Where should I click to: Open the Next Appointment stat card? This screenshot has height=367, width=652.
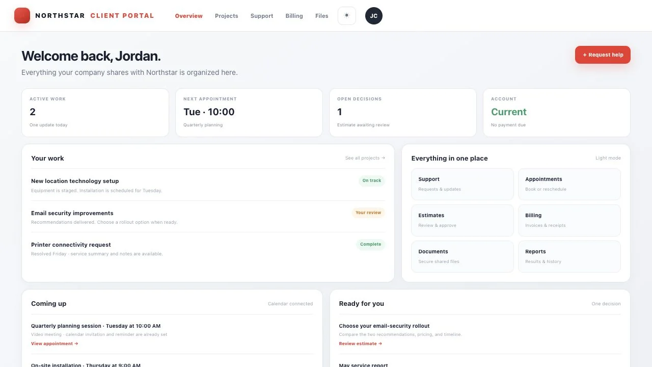point(249,113)
